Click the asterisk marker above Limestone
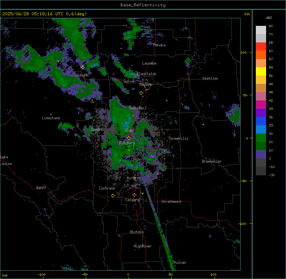This screenshot has width=286, height=279. coord(51,115)
